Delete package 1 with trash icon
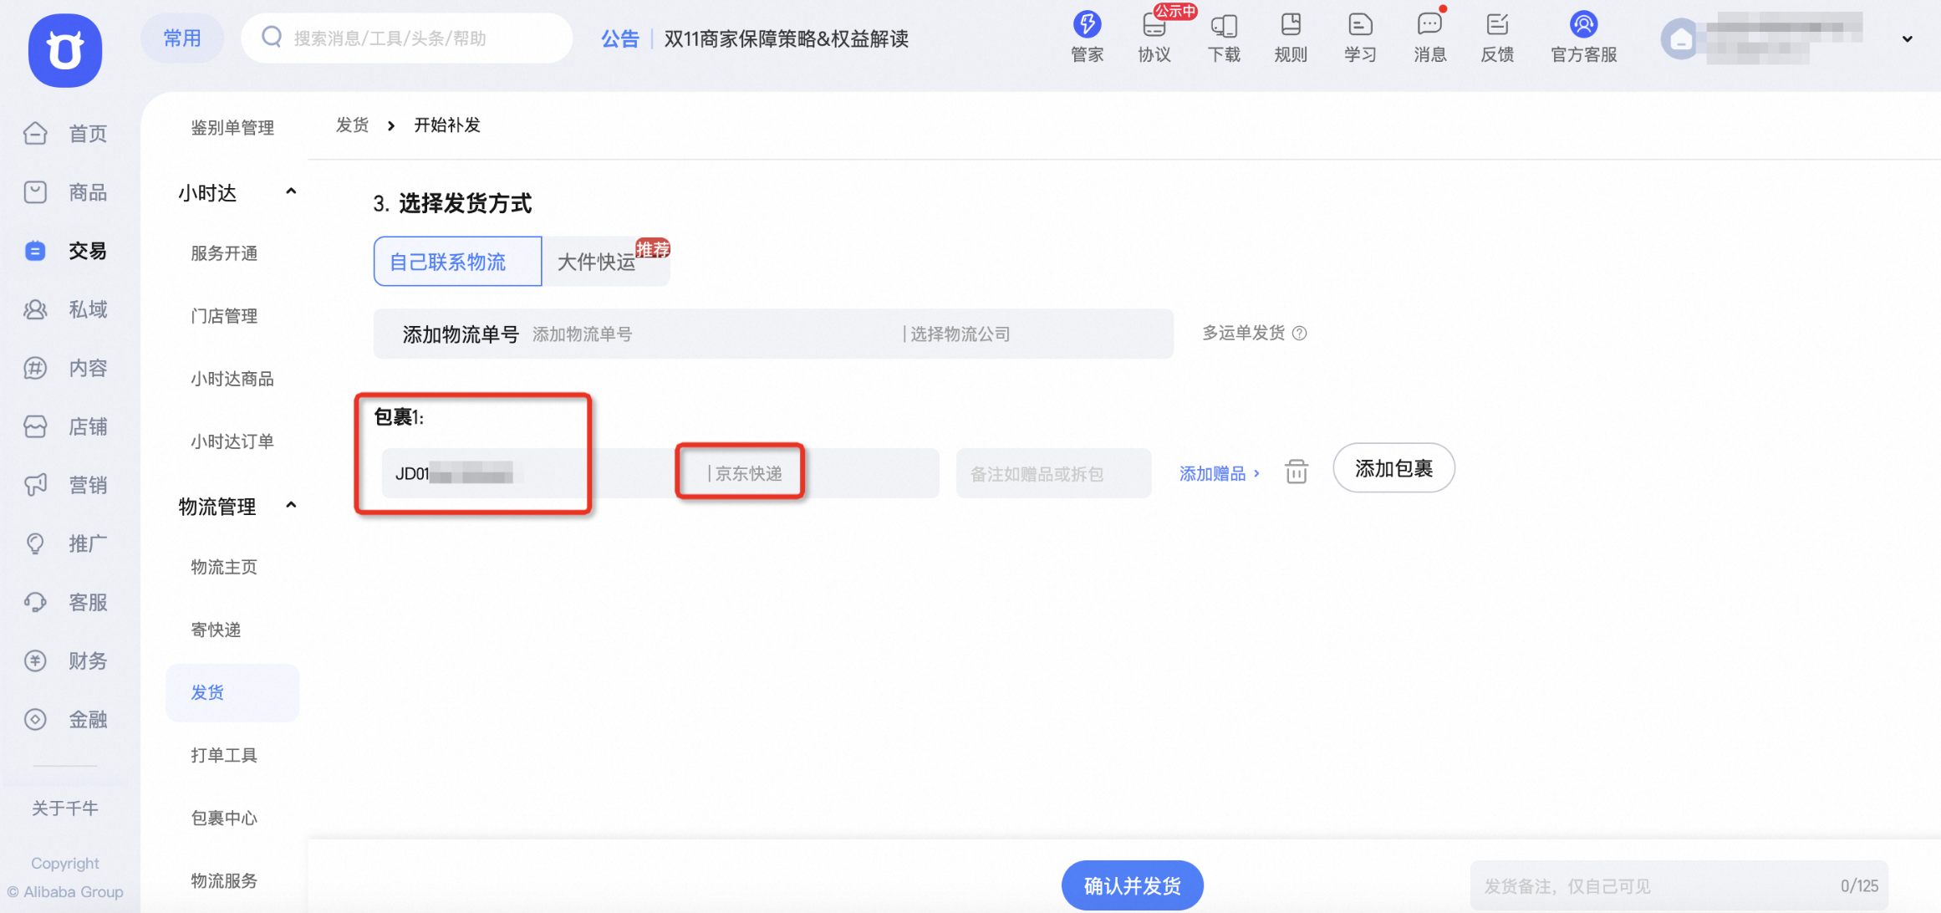Screen dimensions: 1941x913 click(x=1297, y=472)
